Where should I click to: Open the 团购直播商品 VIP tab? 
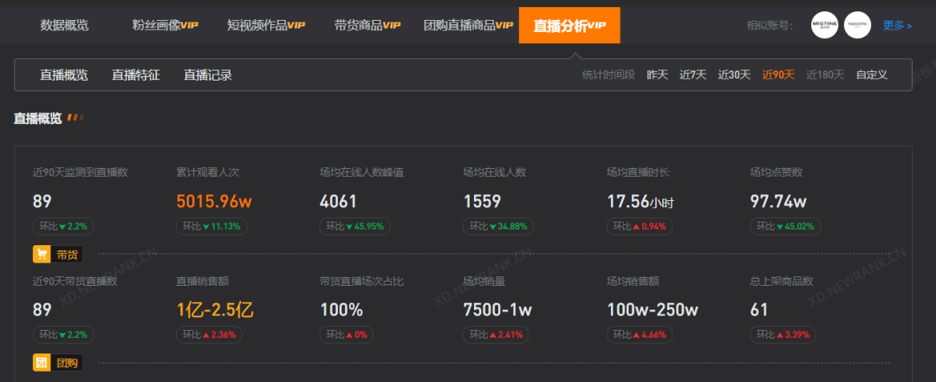468,25
